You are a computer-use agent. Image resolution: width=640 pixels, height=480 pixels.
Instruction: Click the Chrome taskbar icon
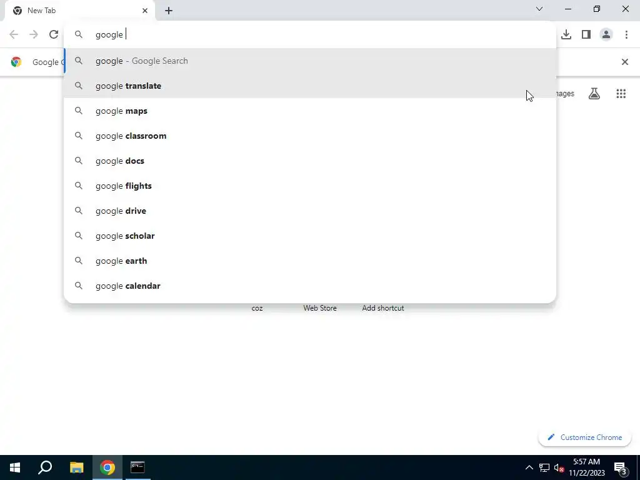click(107, 467)
